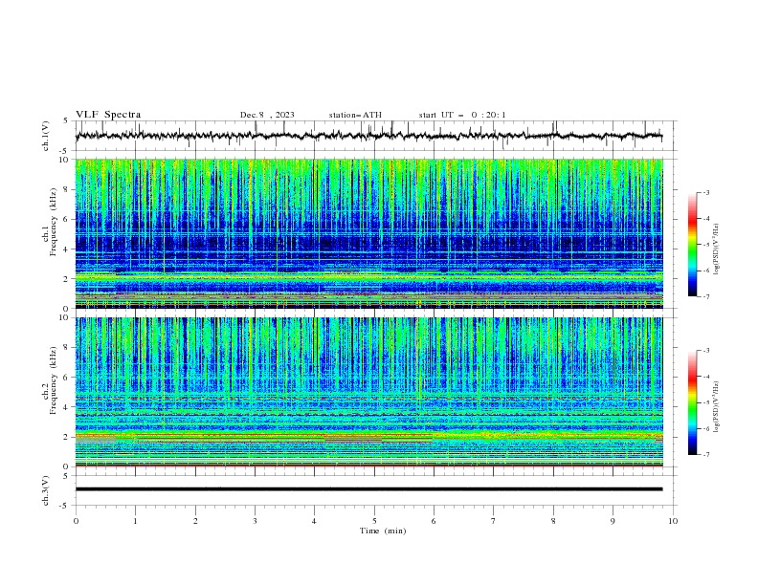Click time axis tick label "6"

tap(434, 521)
